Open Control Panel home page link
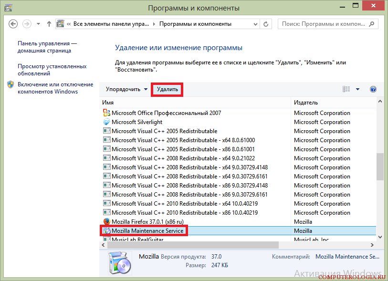Viewport: 388px width, 281px height. click(47, 47)
